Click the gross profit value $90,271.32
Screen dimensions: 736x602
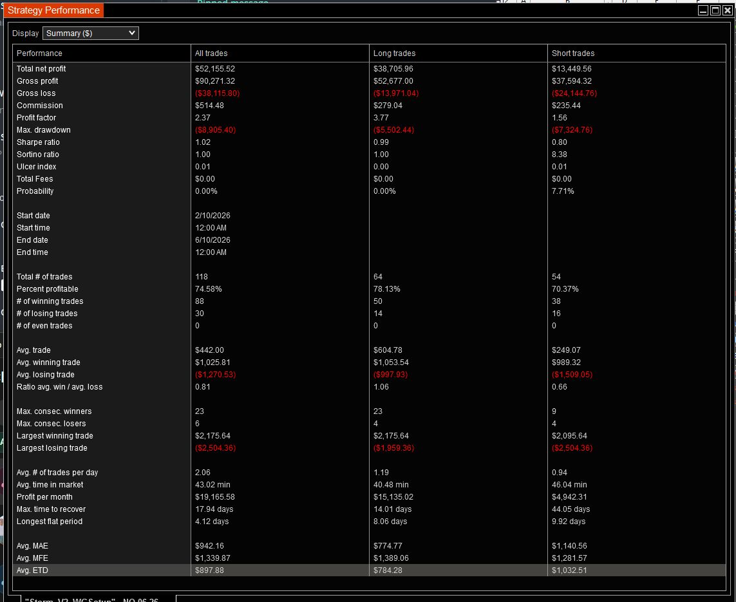click(215, 81)
